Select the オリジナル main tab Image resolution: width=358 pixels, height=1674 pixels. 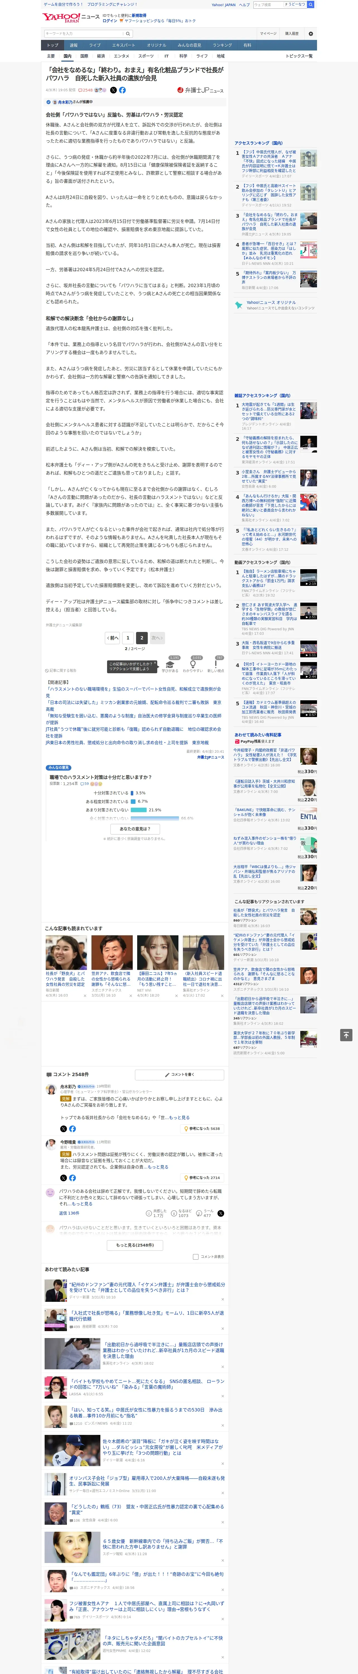157,45
